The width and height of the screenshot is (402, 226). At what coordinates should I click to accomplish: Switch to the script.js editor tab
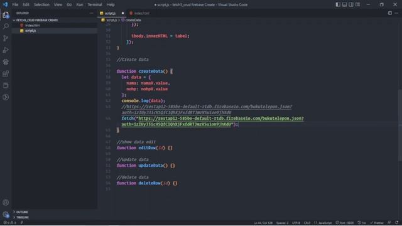(x=111, y=13)
